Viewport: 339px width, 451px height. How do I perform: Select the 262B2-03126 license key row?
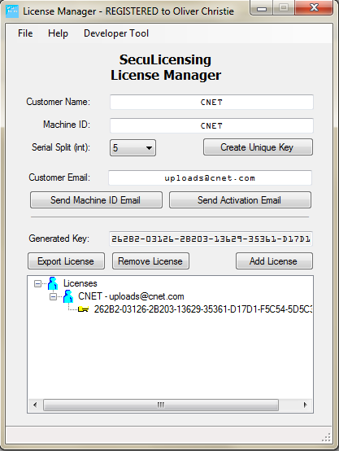click(x=203, y=309)
